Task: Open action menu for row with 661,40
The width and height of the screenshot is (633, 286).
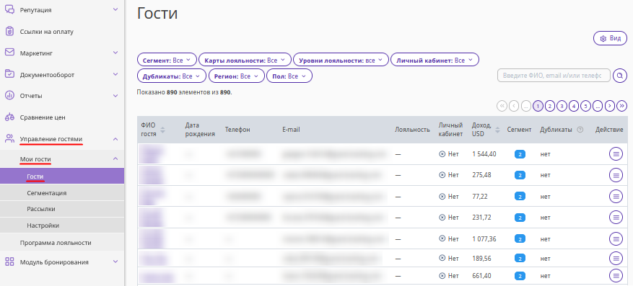Action: point(616,276)
